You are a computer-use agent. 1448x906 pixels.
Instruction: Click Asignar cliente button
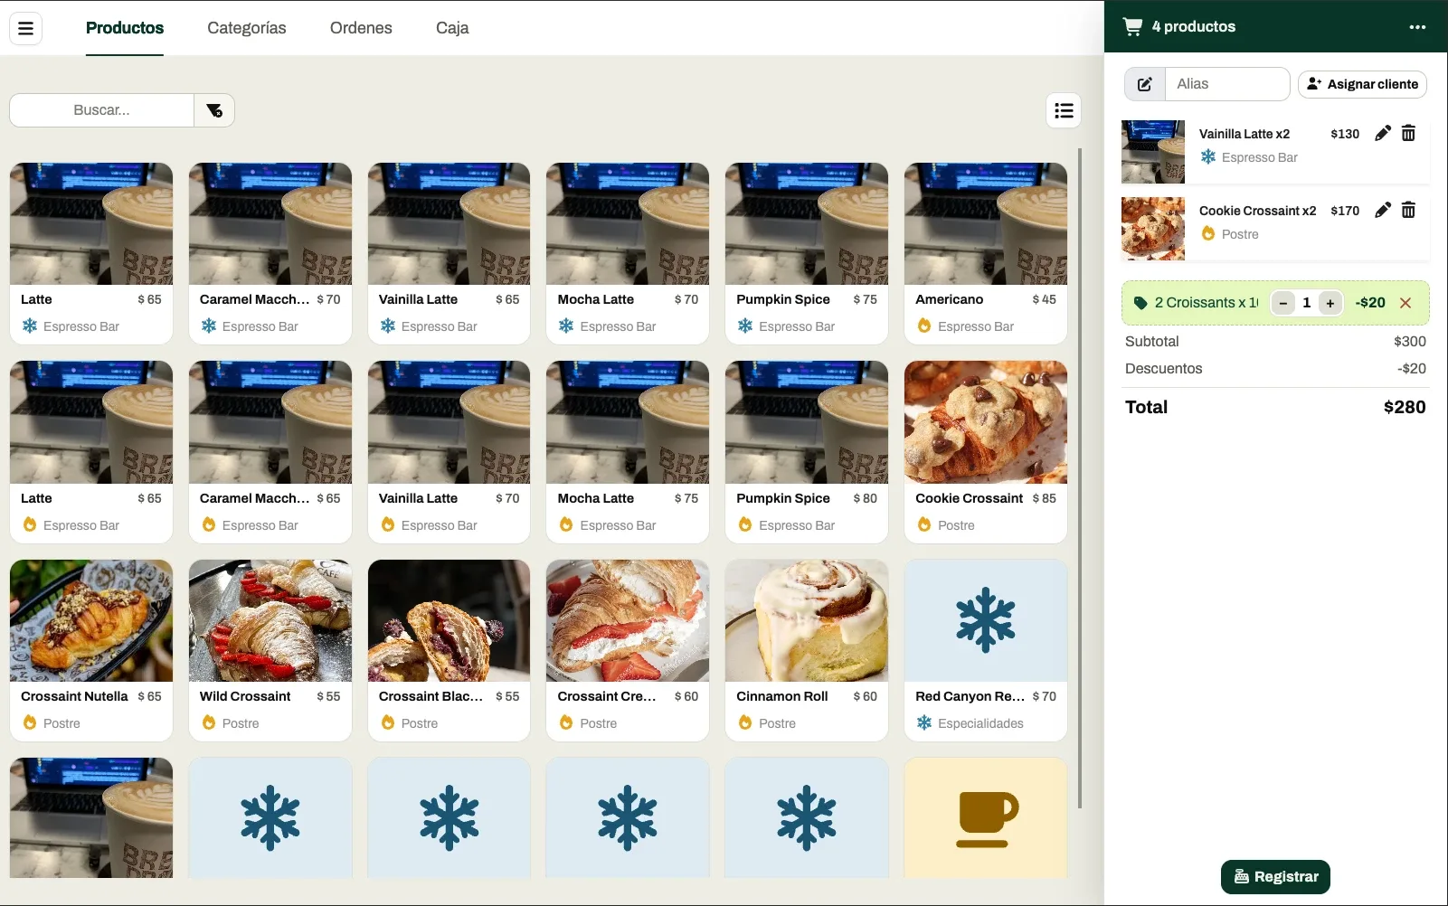1362,84
